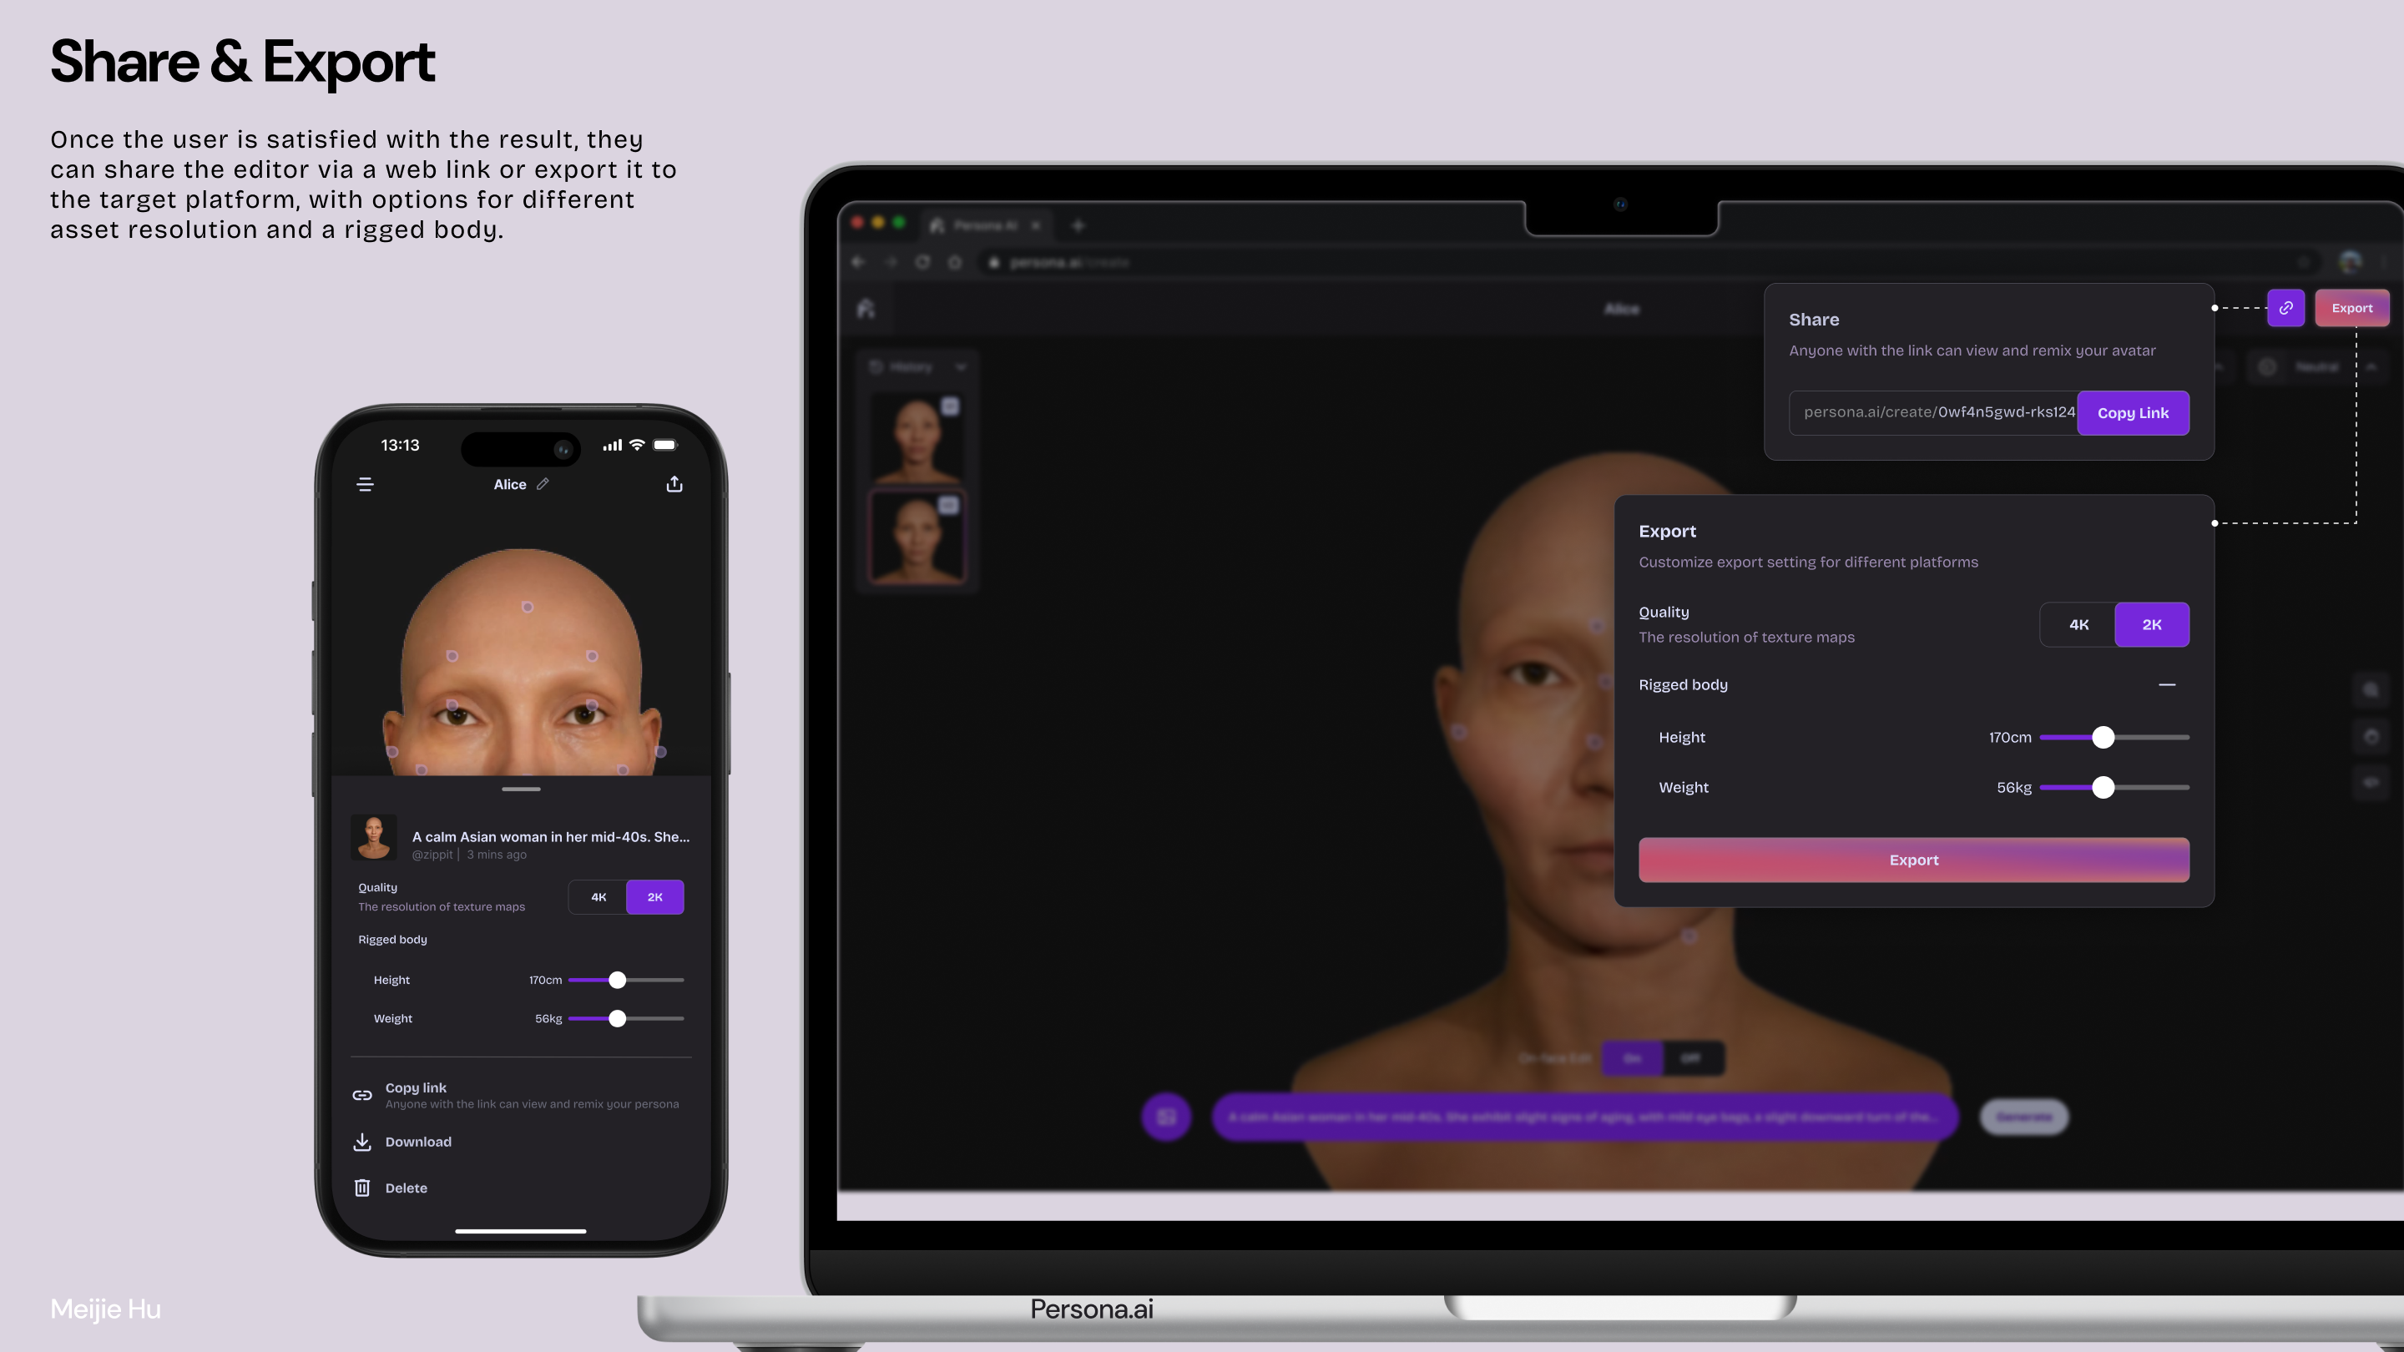Tap the Download icon in the phone sheet
Screen dimensions: 2404x1352
coord(362,1141)
